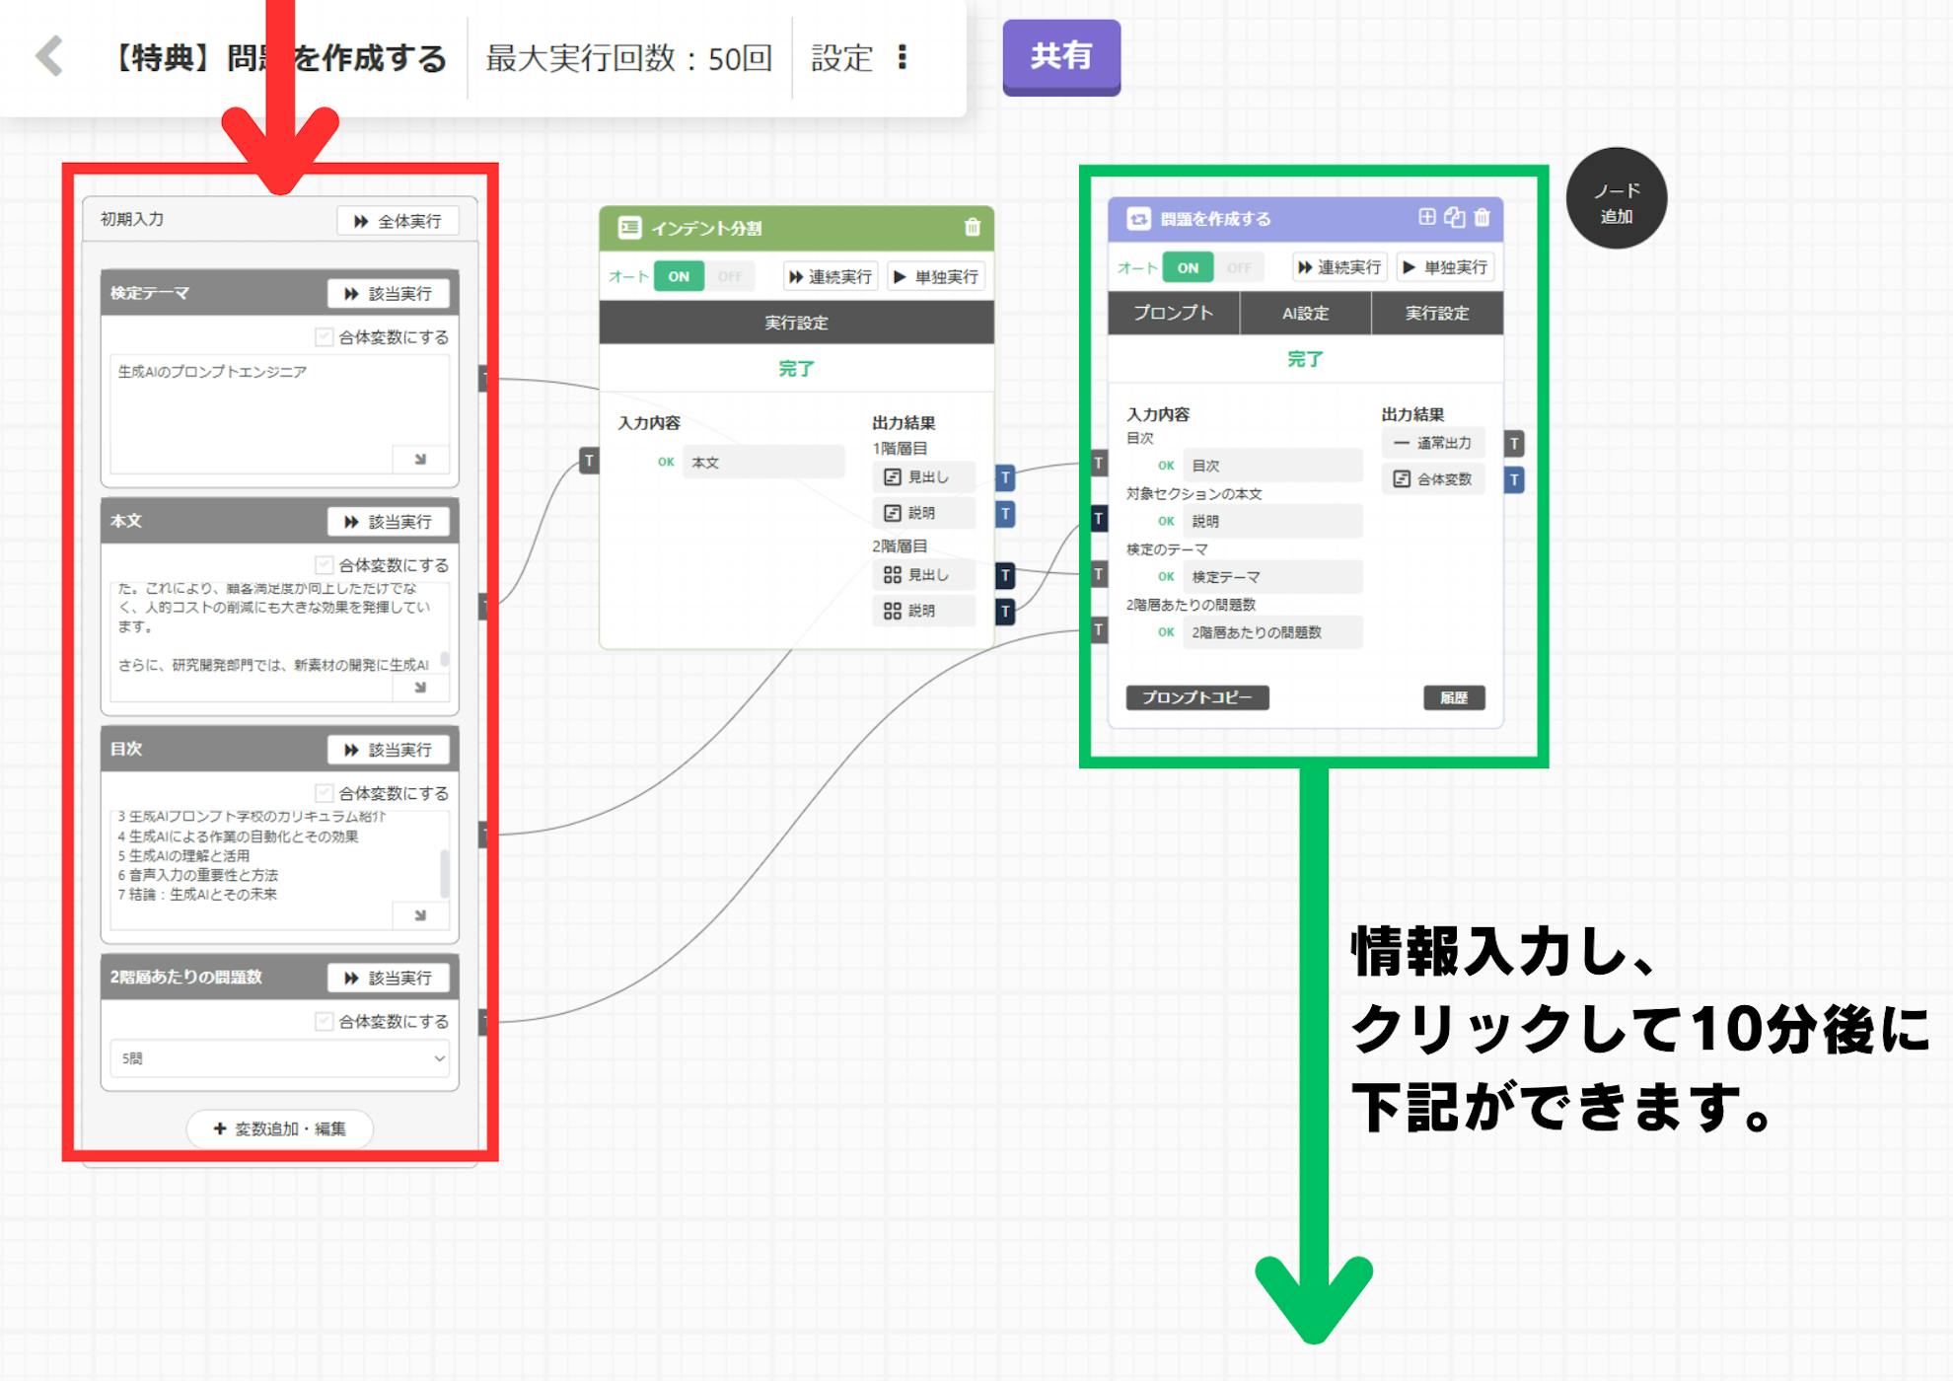The width and height of the screenshot is (1953, 1381).
Task: Click the expand plus icon on 問題を作成する node
Action: point(1426,218)
